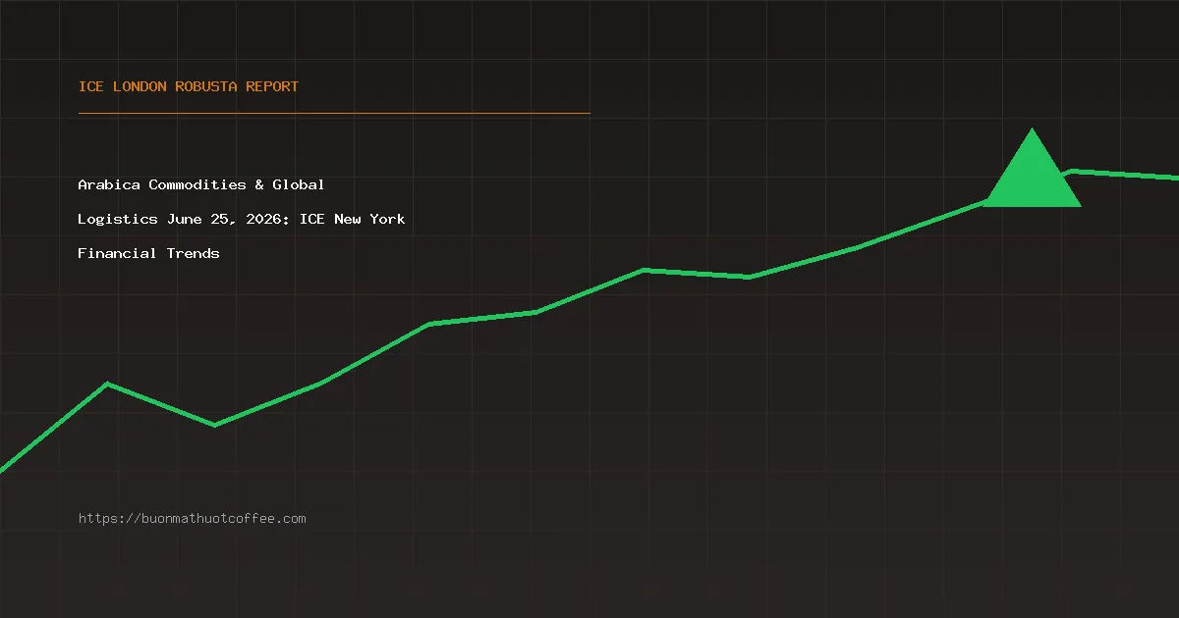Click the highest point of the green trend line
1179x618 pixels.
point(1072,171)
